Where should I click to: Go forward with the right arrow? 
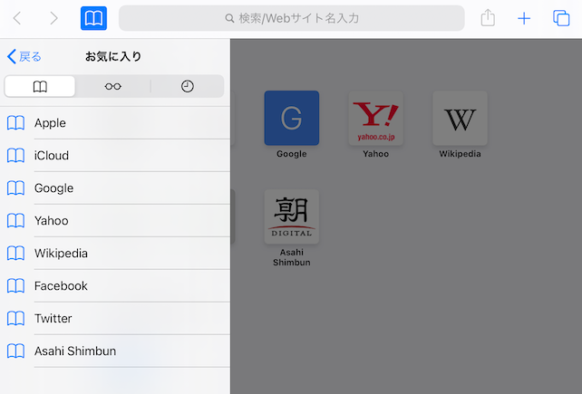[53, 18]
